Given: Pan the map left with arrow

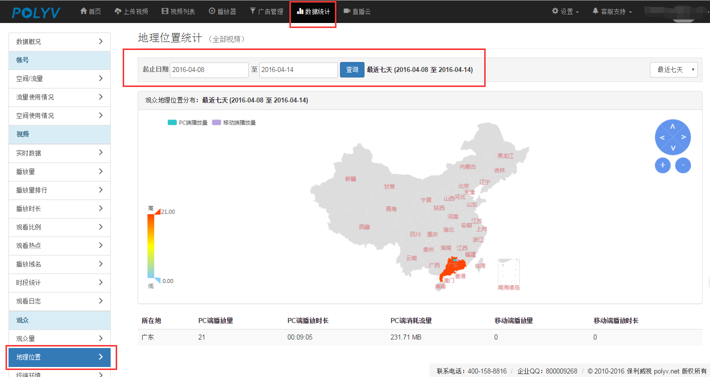Looking at the screenshot, I should 662,137.
